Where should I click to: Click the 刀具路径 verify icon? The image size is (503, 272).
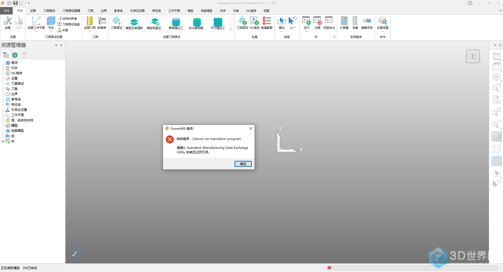(242, 23)
